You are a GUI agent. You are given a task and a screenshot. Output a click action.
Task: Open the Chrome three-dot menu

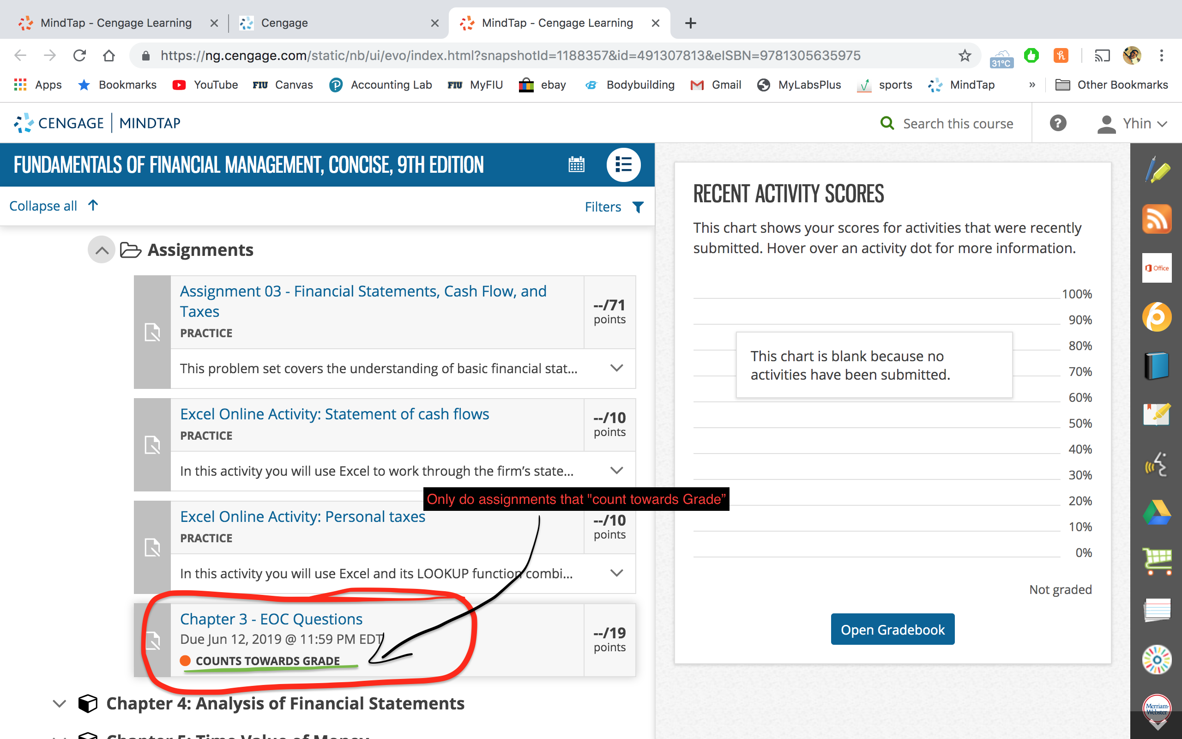click(x=1162, y=56)
